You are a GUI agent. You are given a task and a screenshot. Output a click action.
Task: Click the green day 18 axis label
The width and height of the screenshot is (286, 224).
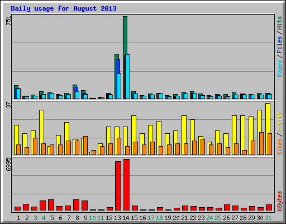[159, 218]
